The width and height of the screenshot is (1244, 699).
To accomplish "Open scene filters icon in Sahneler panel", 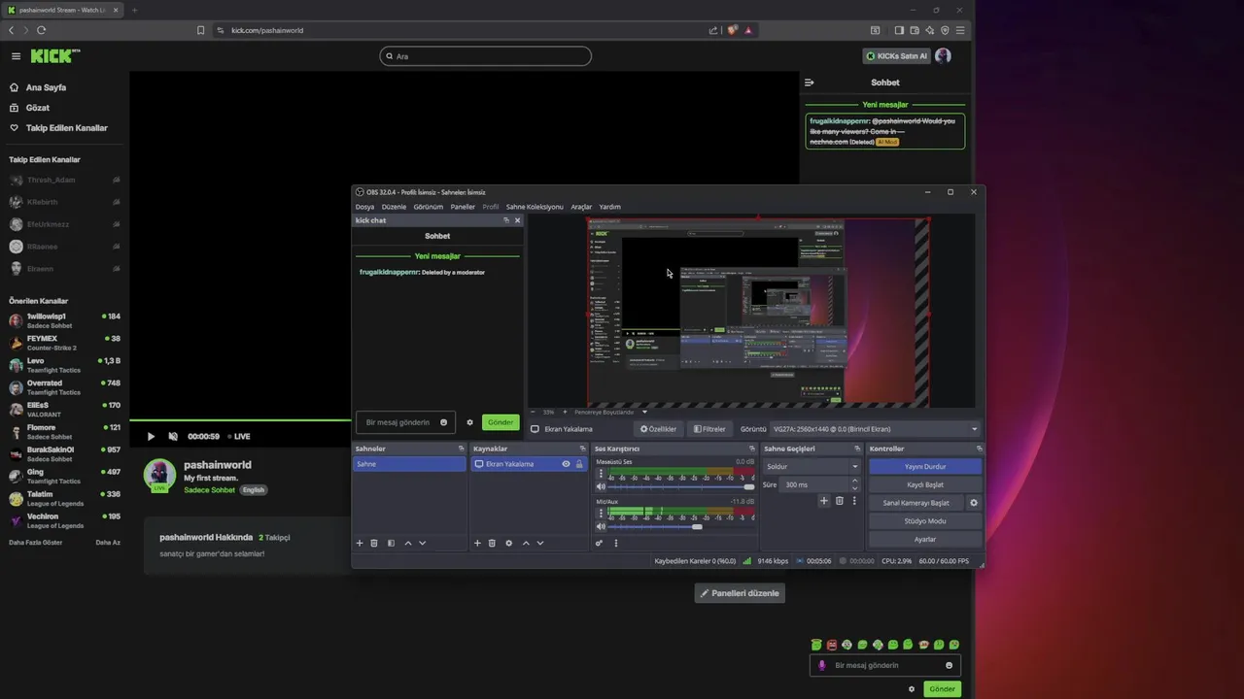I will [x=391, y=543].
